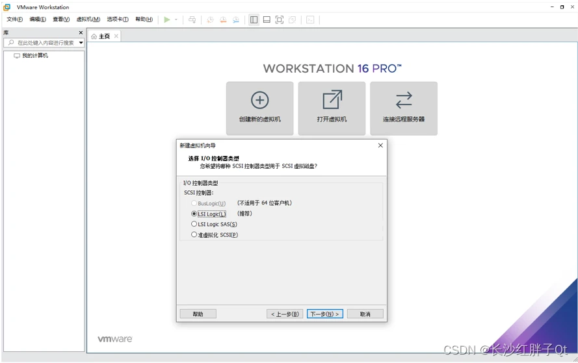
Task: Open the 编辑(E) menu
Action: point(38,19)
